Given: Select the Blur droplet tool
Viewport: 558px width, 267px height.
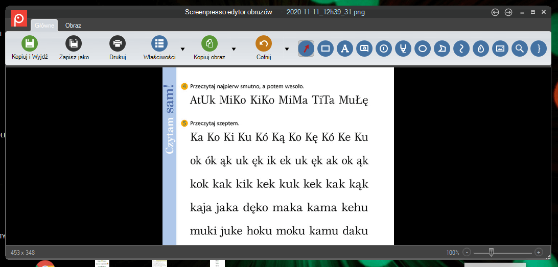Looking at the screenshot, I should click(x=481, y=48).
